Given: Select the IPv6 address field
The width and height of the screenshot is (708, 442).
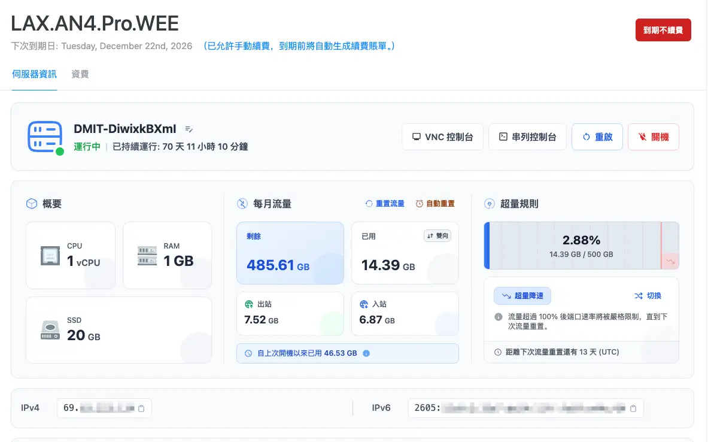Looking at the screenshot, I should coord(525,408).
